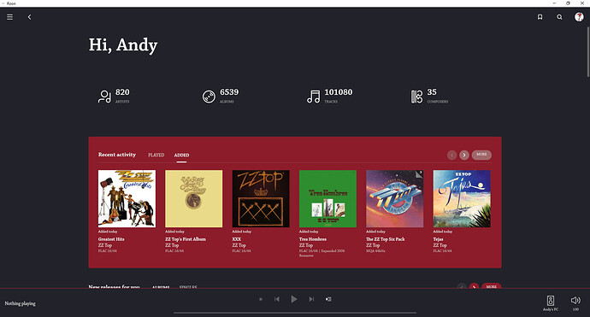The height and width of the screenshot is (317, 590).
Task: Open the Composers icon
Action: (x=416, y=97)
